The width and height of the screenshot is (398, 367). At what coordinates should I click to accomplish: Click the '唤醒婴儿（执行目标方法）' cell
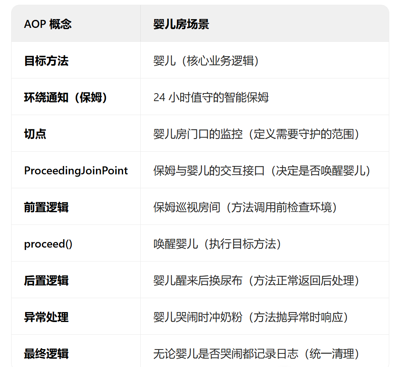[x=265, y=243]
